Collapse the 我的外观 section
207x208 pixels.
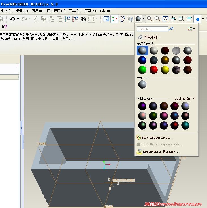pos(138,44)
